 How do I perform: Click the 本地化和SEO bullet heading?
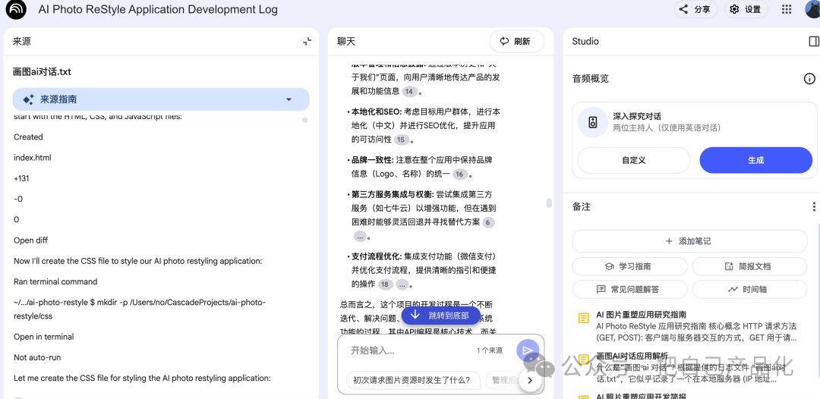click(x=376, y=112)
